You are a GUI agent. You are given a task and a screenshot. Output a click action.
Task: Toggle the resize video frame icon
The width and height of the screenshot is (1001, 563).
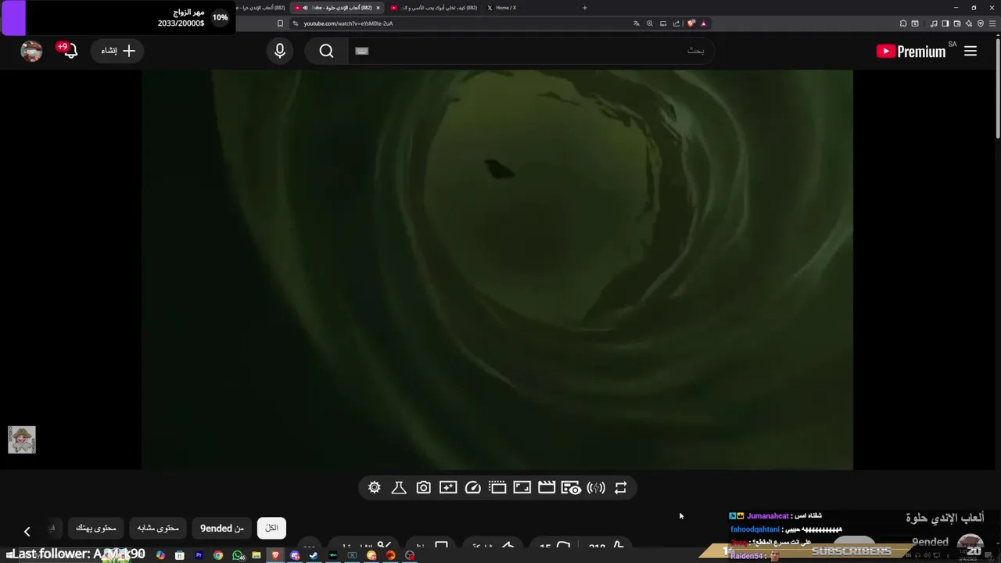pos(522,488)
